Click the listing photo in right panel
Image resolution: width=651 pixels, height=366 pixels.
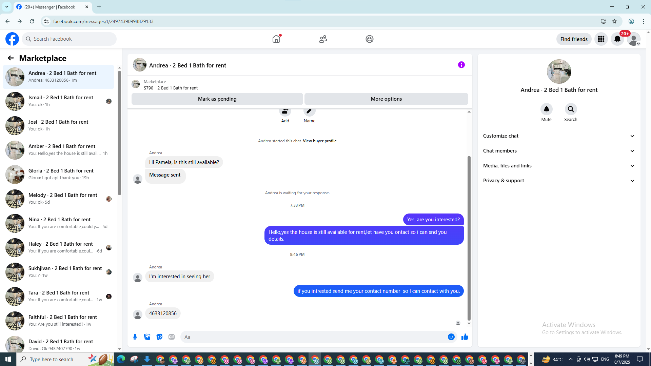[x=559, y=72]
